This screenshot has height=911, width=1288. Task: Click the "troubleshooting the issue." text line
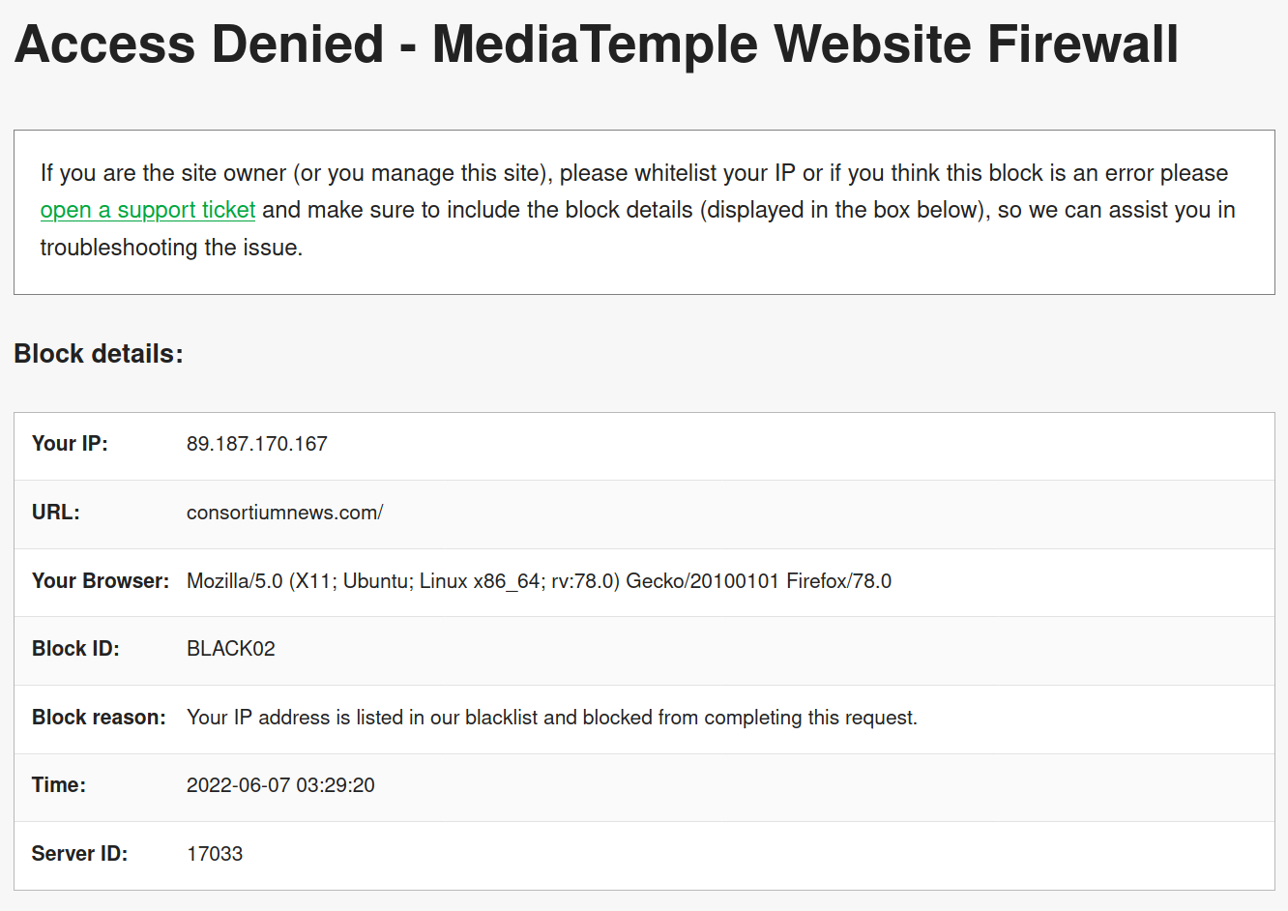tap(171, 248)
